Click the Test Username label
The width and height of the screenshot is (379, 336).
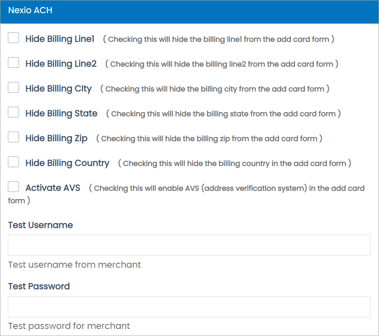40,225
